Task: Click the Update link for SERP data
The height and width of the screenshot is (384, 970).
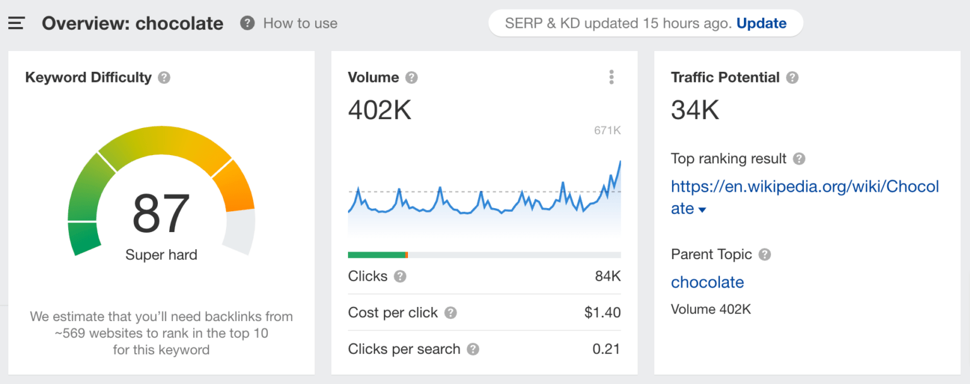Action: click(761, 23)
